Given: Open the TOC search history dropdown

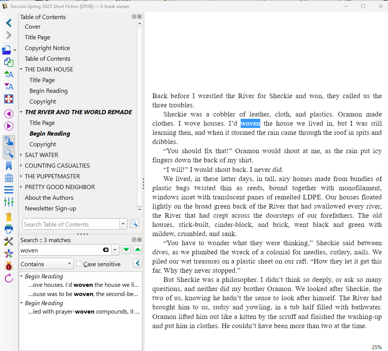Looking at the screenshot, I should click(123, 224).
